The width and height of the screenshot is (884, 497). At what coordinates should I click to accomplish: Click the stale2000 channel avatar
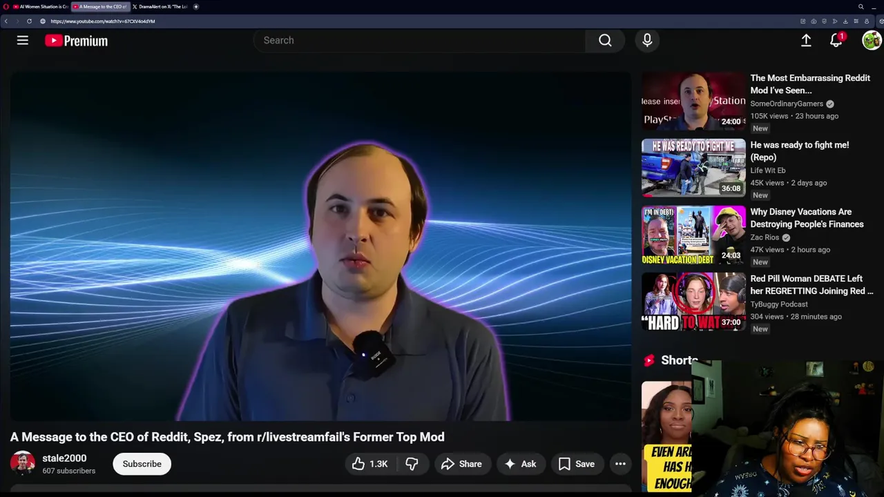(x=22, y=463)
